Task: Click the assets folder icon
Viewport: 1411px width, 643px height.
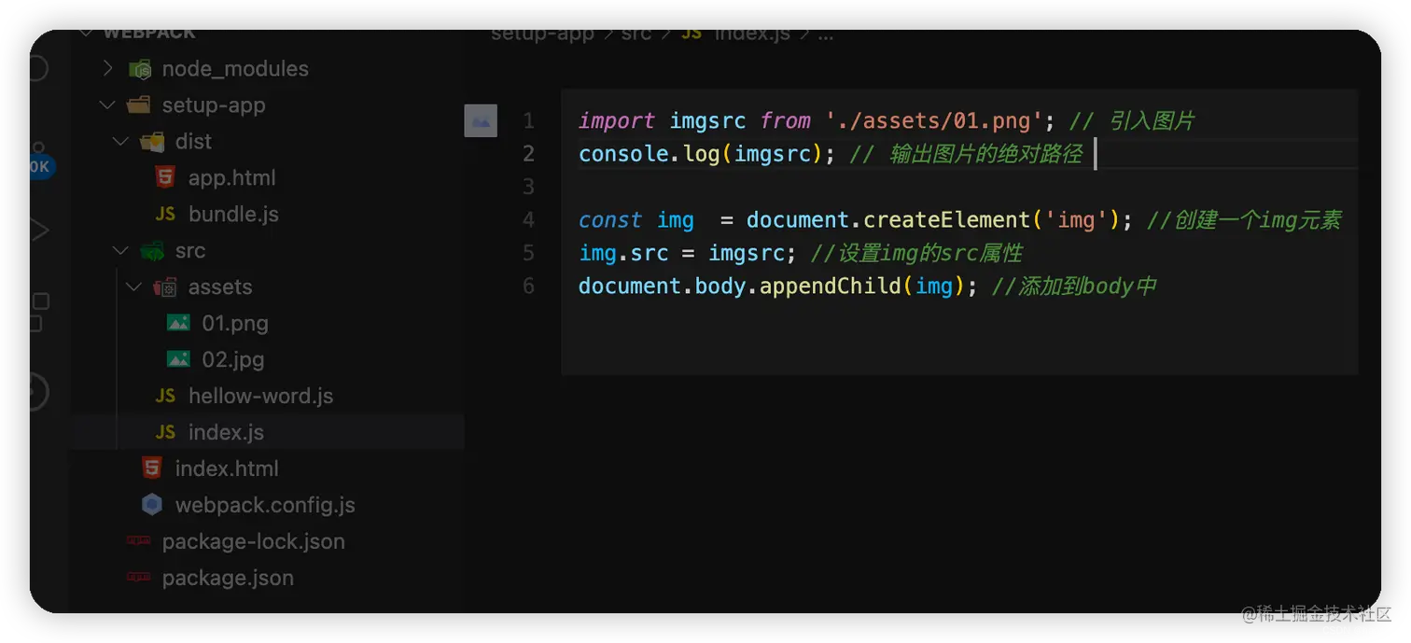Action: point(165,287)
